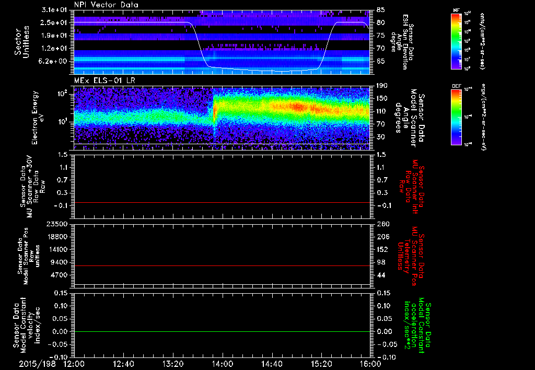Image resolution: width=535 pixels, height=370 pixels.
Task: Click the green 'Model Constant acceleration' label
Action: [417, 326]
